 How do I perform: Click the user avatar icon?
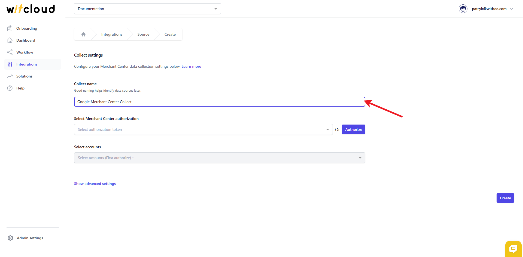463,9
